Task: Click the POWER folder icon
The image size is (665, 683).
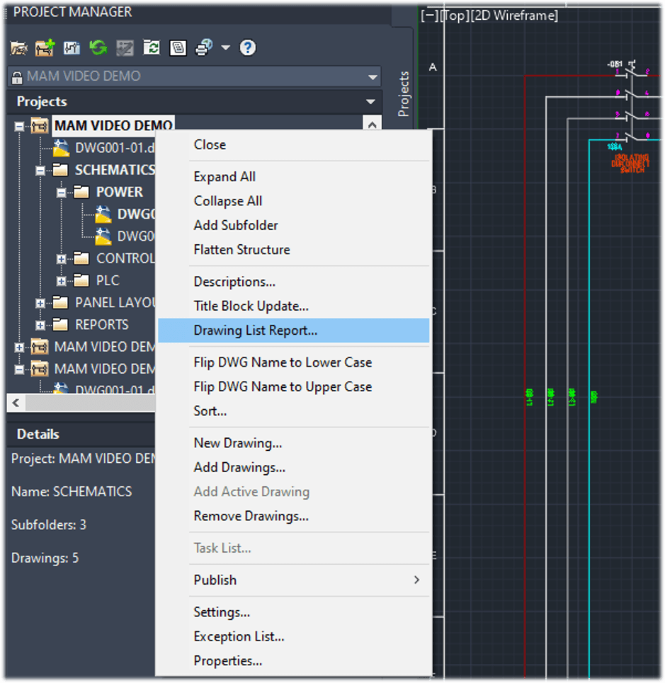Action: click(x=81, y=192)
